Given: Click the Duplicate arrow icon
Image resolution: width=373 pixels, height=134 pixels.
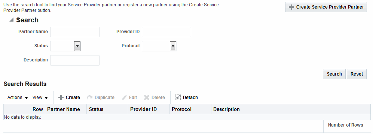Looking at the screenshot, I should click(x=90, y=98).
